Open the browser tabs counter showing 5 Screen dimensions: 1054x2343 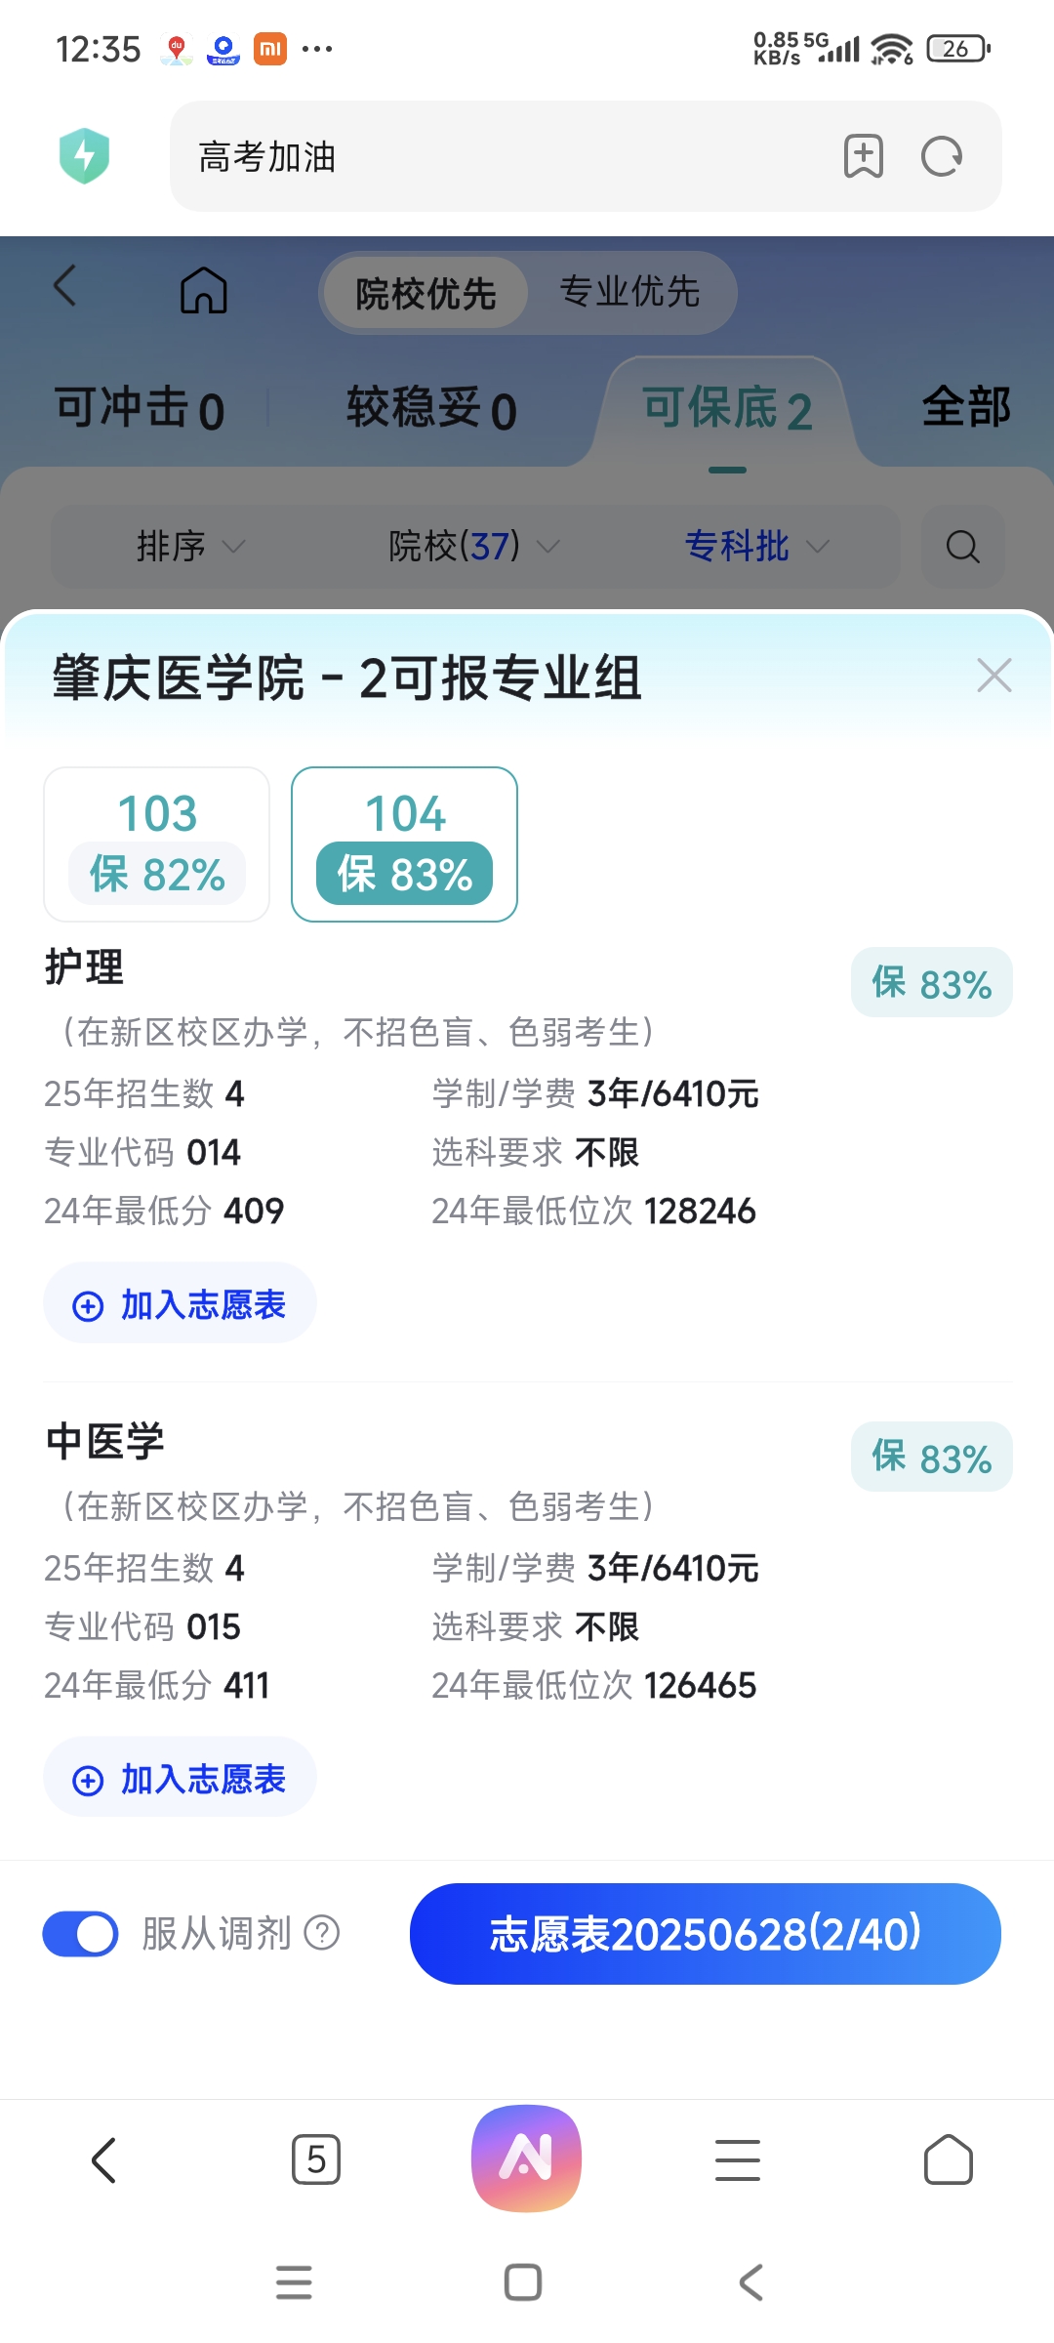(316, 2159)
